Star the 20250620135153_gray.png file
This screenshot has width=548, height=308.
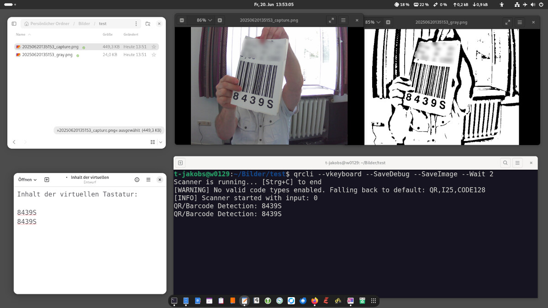(x=154, y=55)
